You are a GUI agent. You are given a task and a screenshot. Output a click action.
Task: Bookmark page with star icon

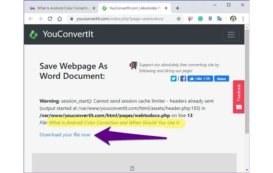(179, 19)
